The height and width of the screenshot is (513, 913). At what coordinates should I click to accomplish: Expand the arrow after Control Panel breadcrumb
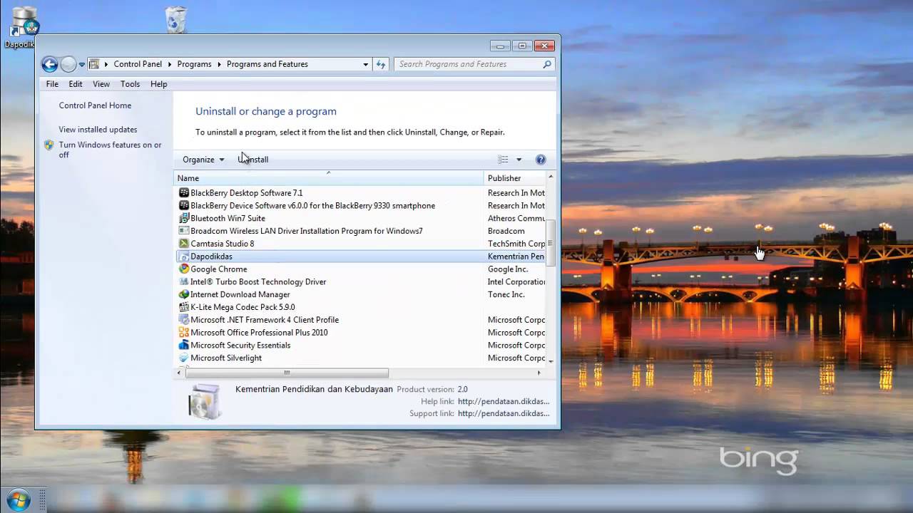[170, 64]
